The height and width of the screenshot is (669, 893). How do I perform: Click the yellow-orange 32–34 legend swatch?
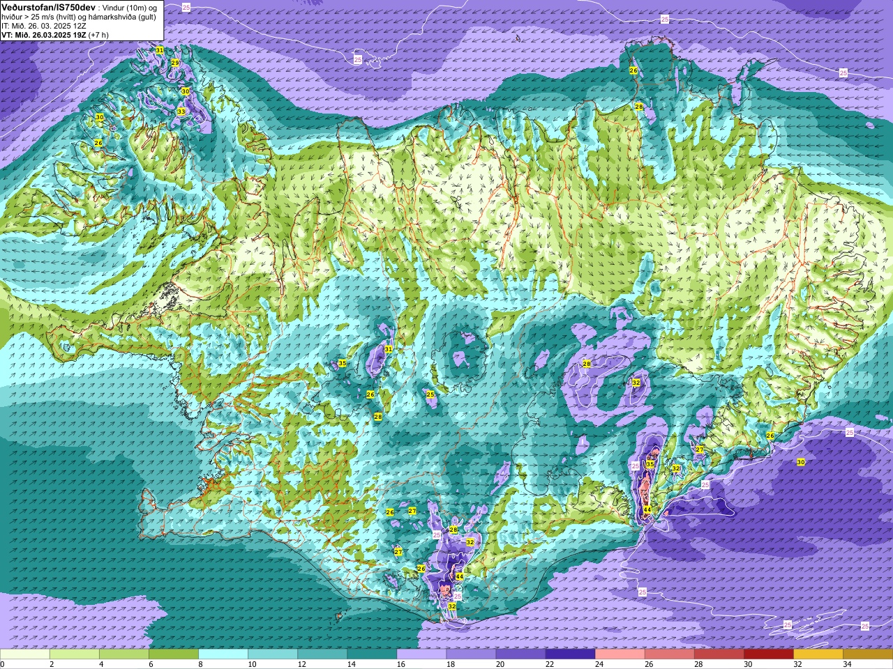click(x=818, y=654)
